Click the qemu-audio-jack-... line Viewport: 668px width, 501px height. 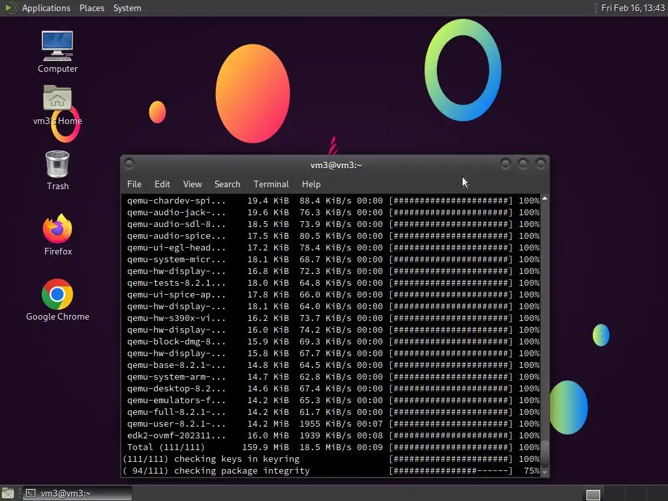pyautogui.click(x=333, y=212)
